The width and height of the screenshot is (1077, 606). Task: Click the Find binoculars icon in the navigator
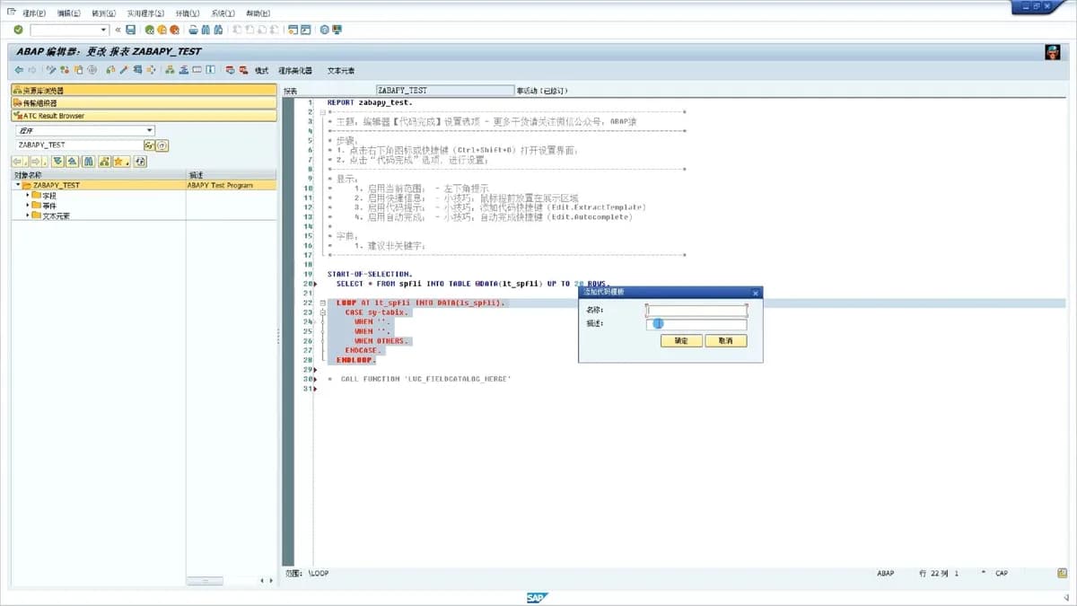88,162
